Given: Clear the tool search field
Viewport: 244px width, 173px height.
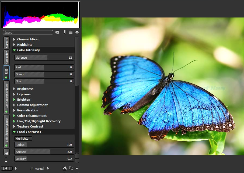Looking at the screenshot, I should coord(57,32).
